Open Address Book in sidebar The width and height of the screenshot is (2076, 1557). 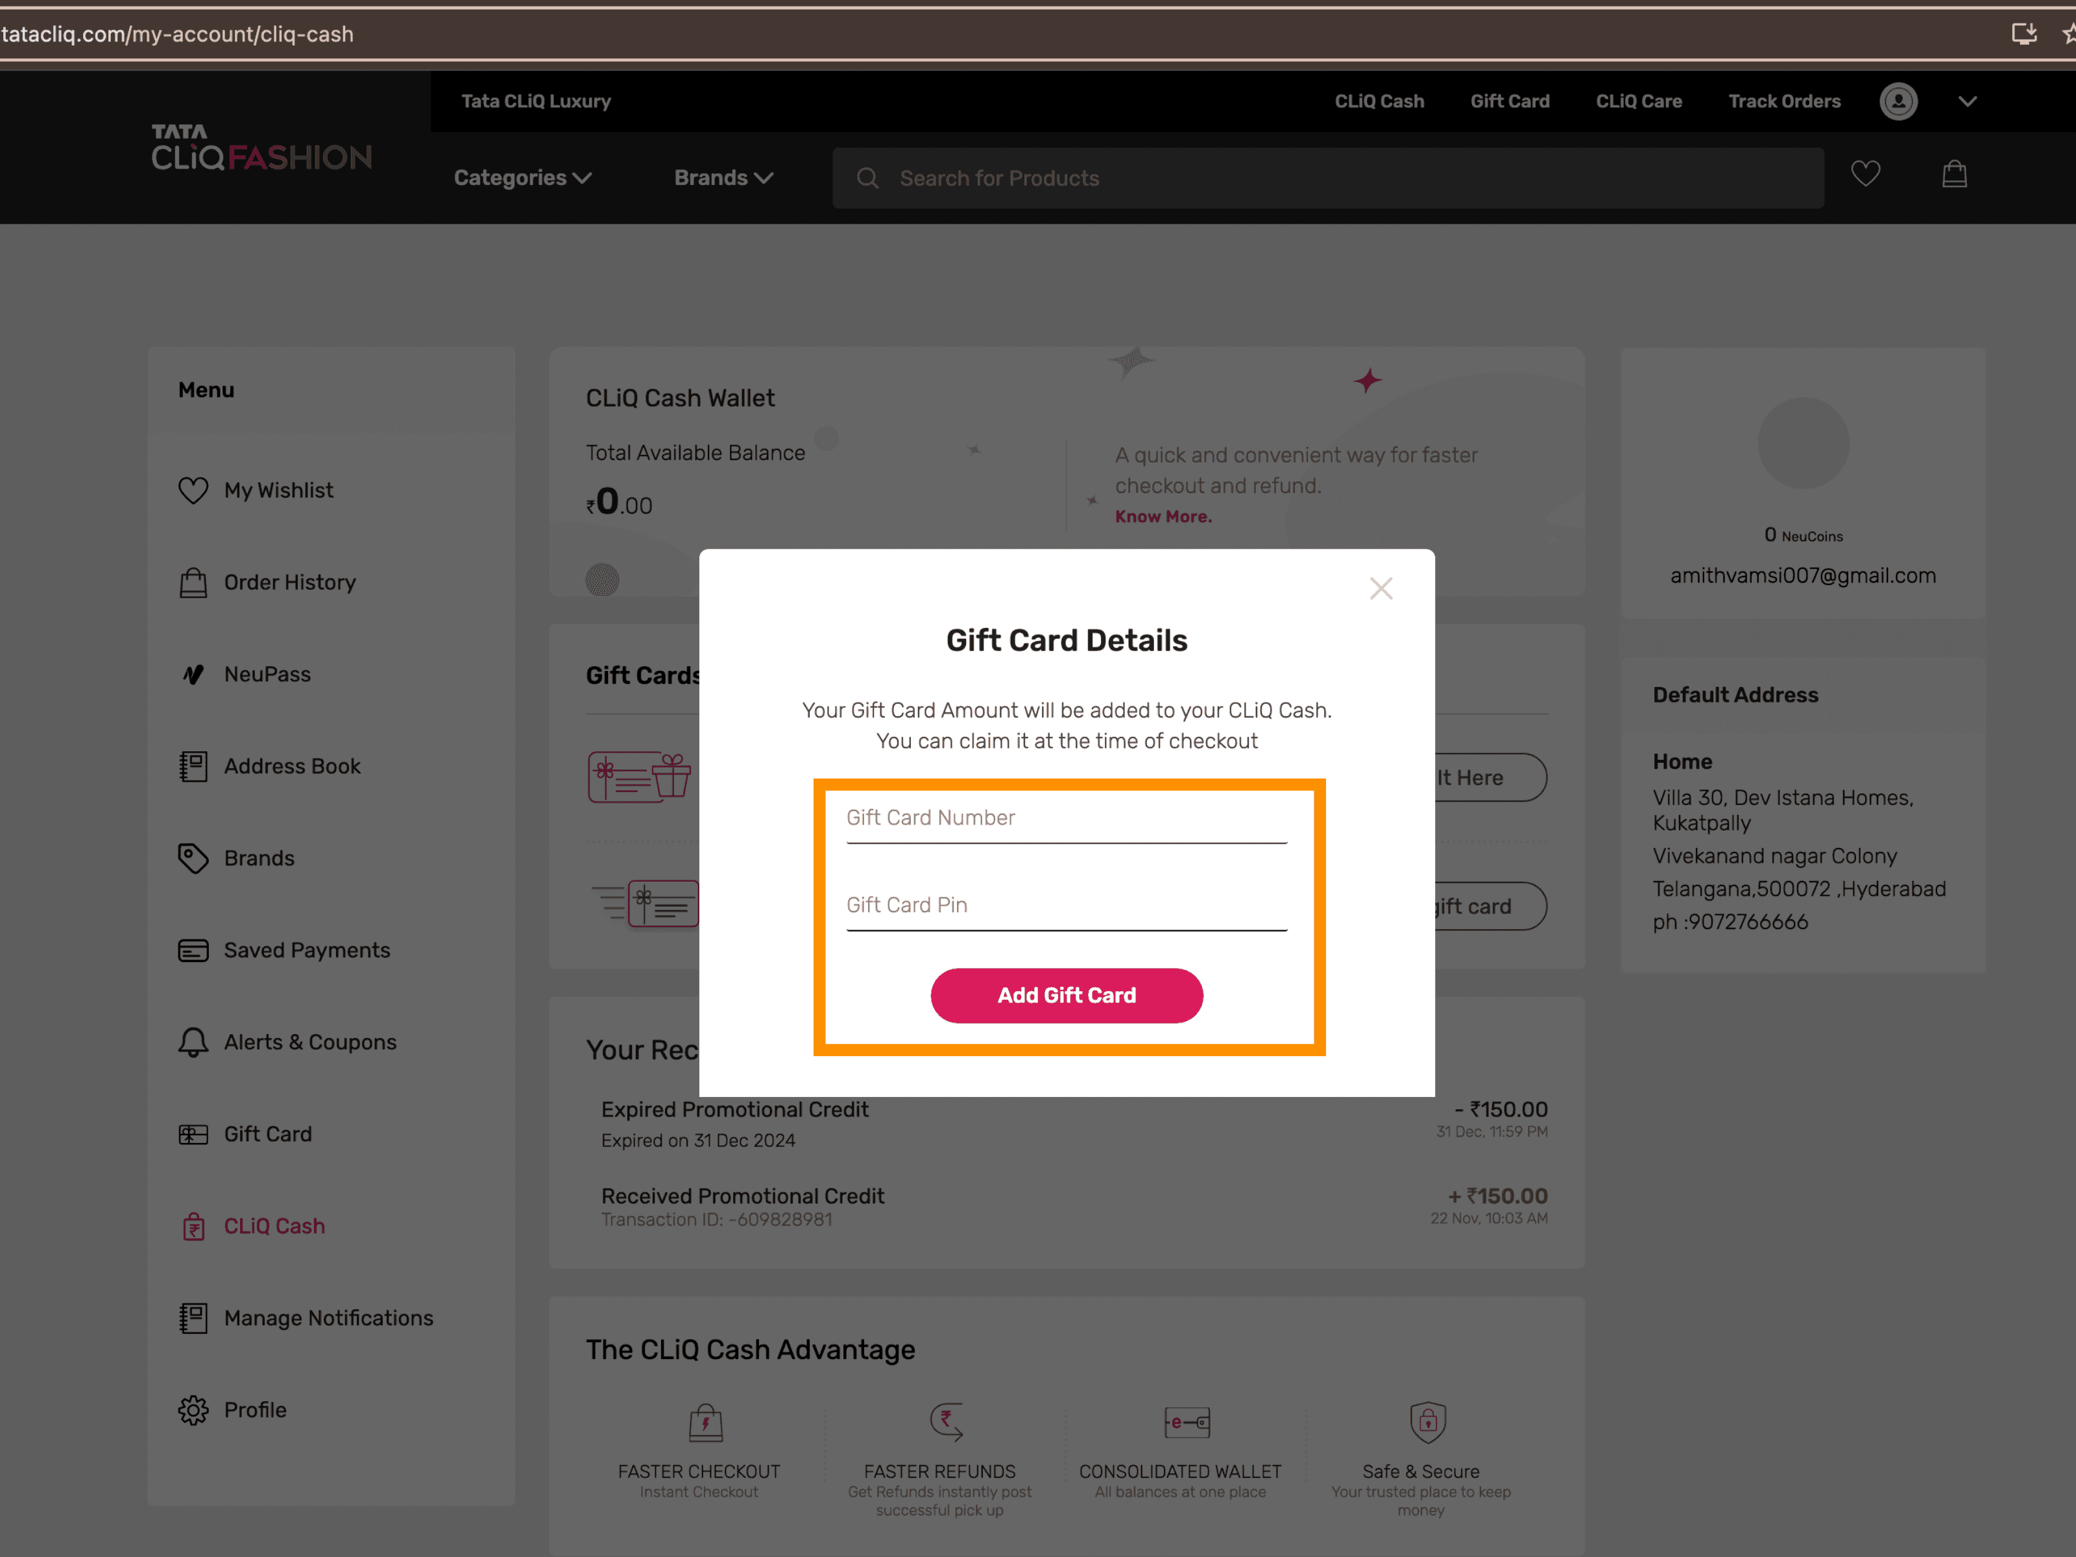292,766
